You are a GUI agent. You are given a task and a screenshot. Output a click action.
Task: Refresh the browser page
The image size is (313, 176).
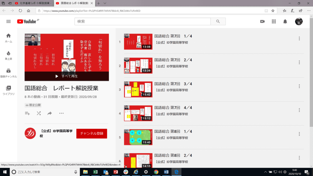(20, 11)
